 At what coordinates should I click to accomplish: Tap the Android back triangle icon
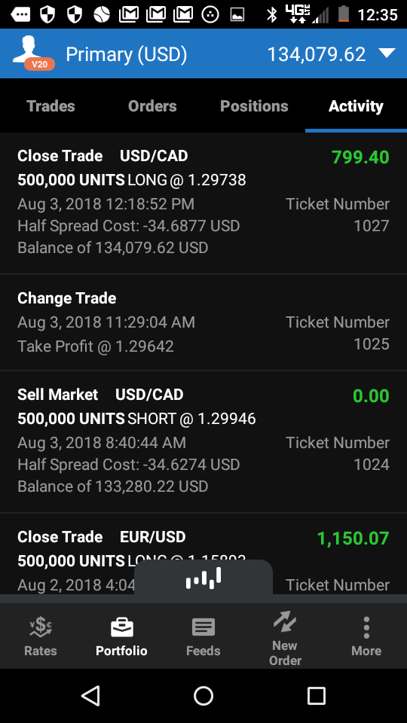[x=90, y=695]
